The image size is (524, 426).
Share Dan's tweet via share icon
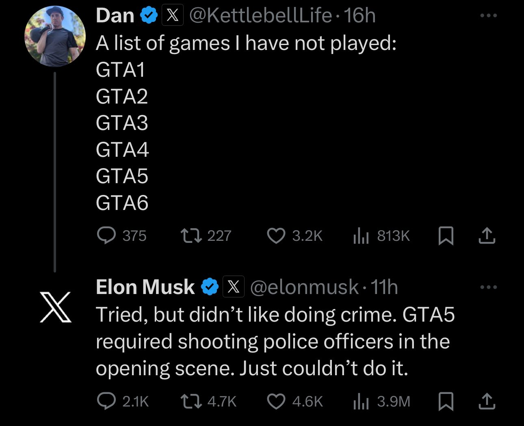click(x=487, y=236)
